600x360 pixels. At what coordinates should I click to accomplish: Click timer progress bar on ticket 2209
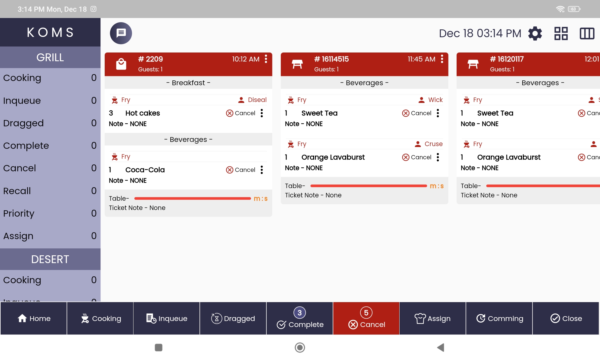192,199
